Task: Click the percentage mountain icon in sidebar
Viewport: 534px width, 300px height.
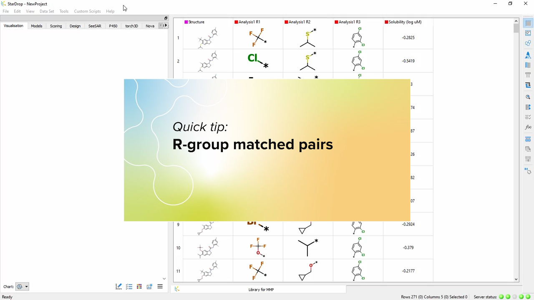Action: [528, 55]
